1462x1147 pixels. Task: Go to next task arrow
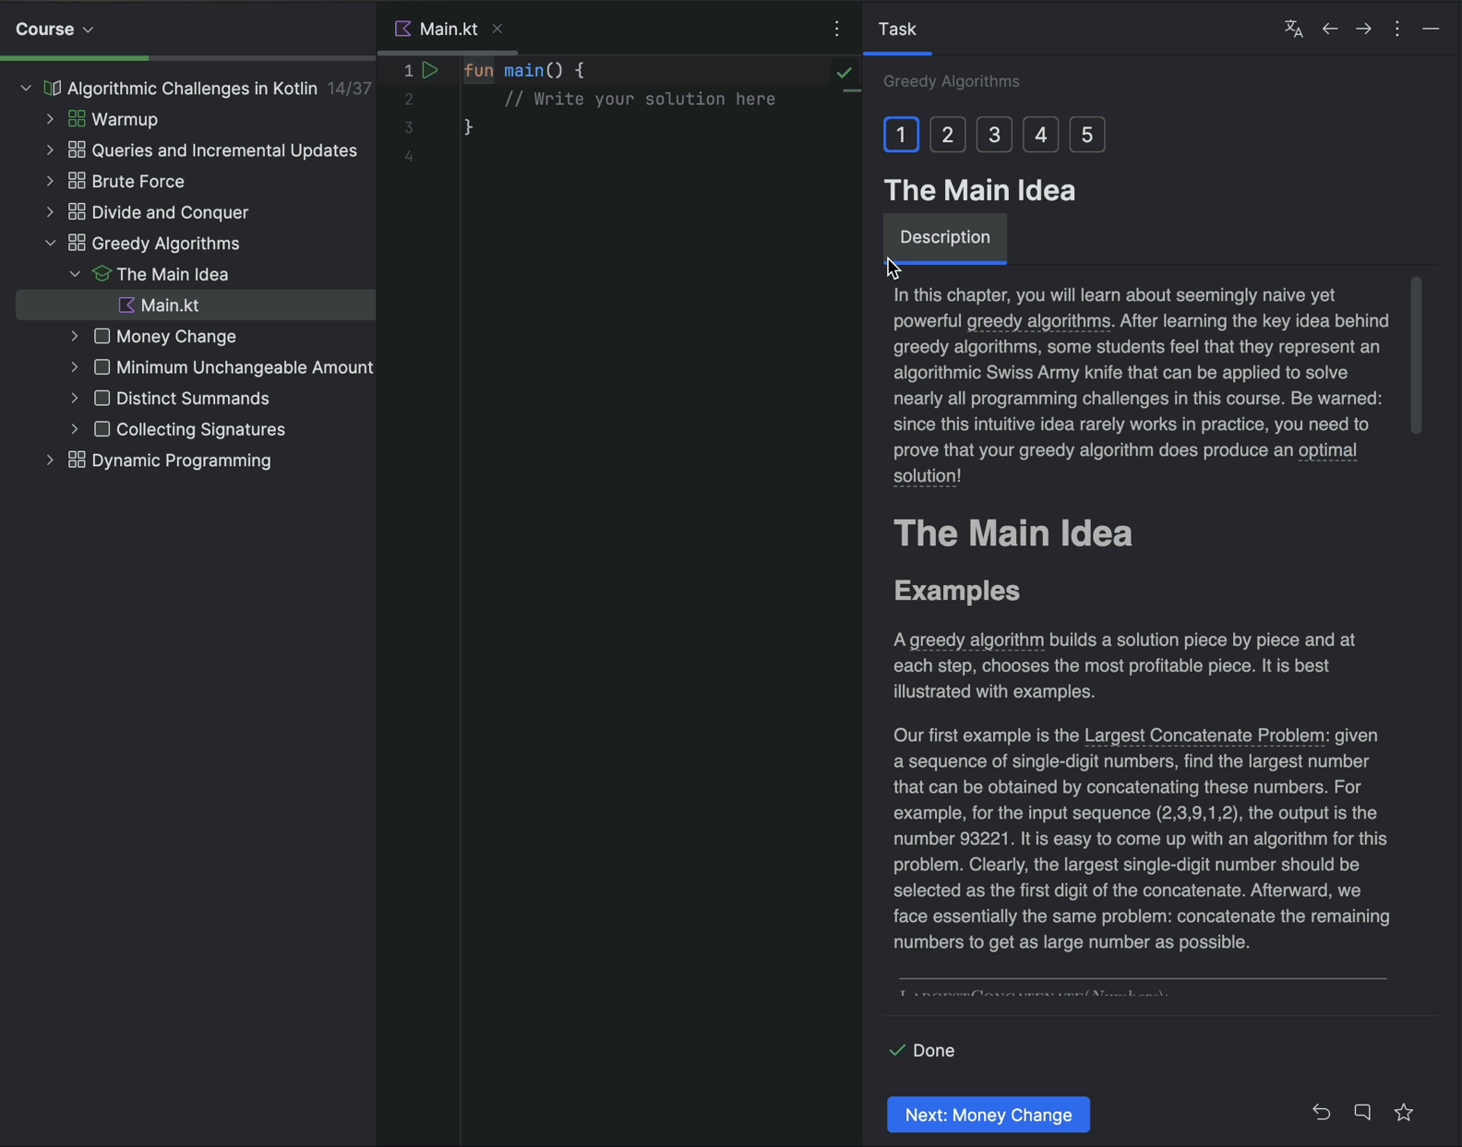pos(1363,29)
